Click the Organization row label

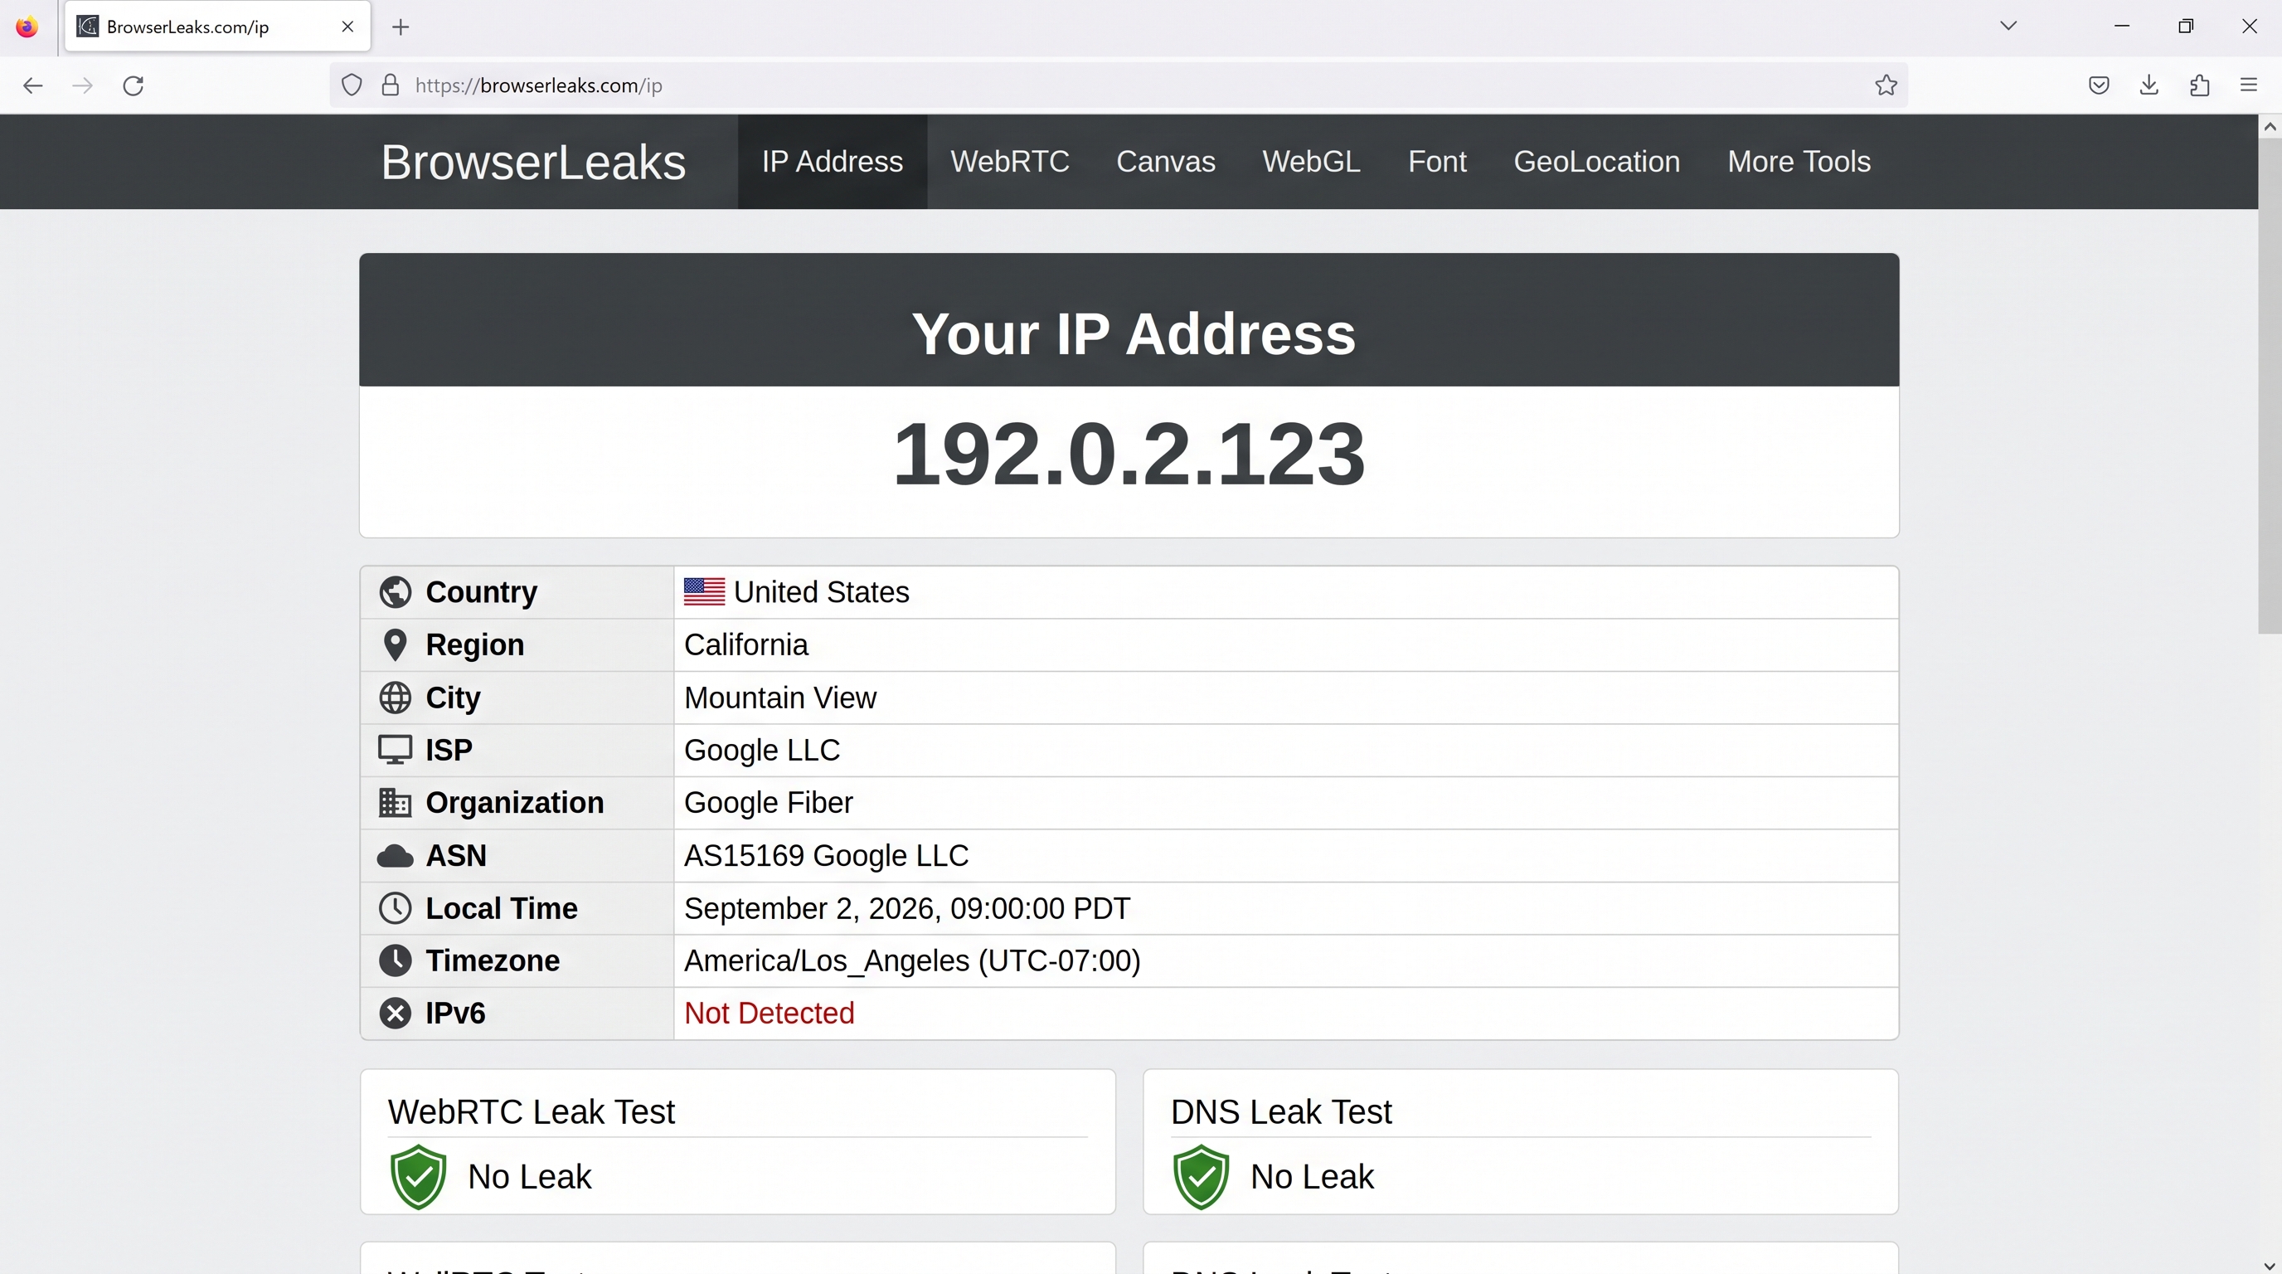click(515, 803)
